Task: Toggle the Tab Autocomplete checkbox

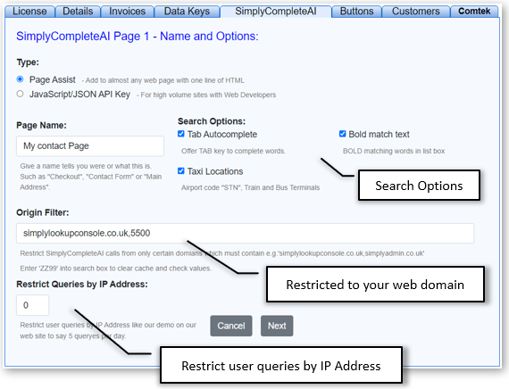Action: tap(181, 134)
